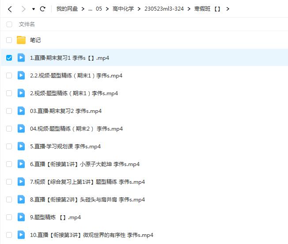Go to 我的网盘 in breadcrumb
This screenshot has height=244, width=288.
click(67, 9)
